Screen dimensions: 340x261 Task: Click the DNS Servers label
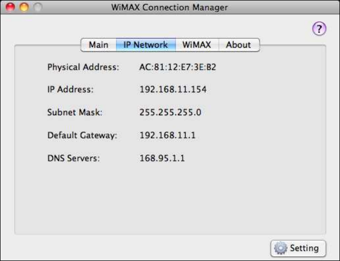(73, 158)
